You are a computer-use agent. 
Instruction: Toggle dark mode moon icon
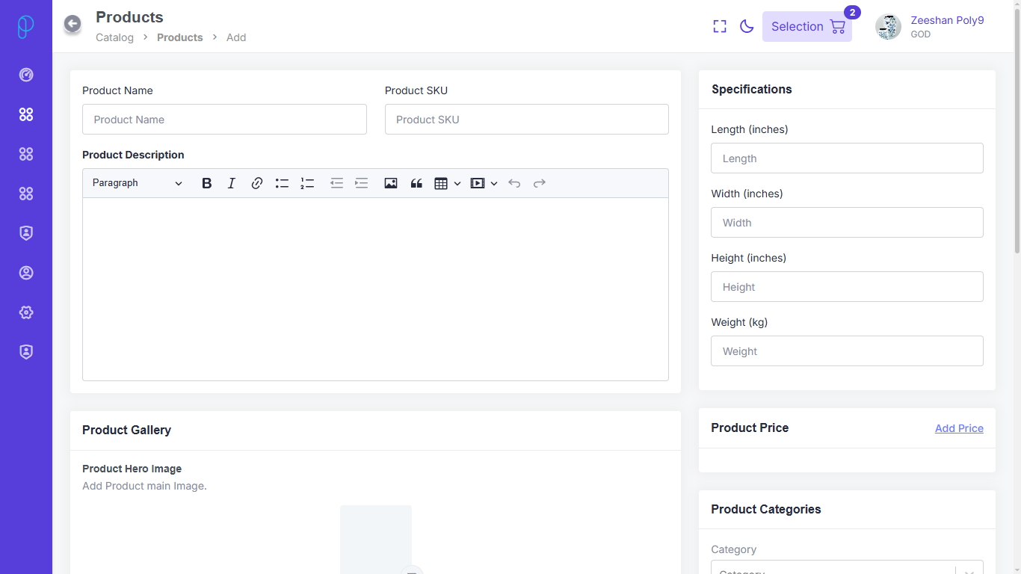pos(746,26)
